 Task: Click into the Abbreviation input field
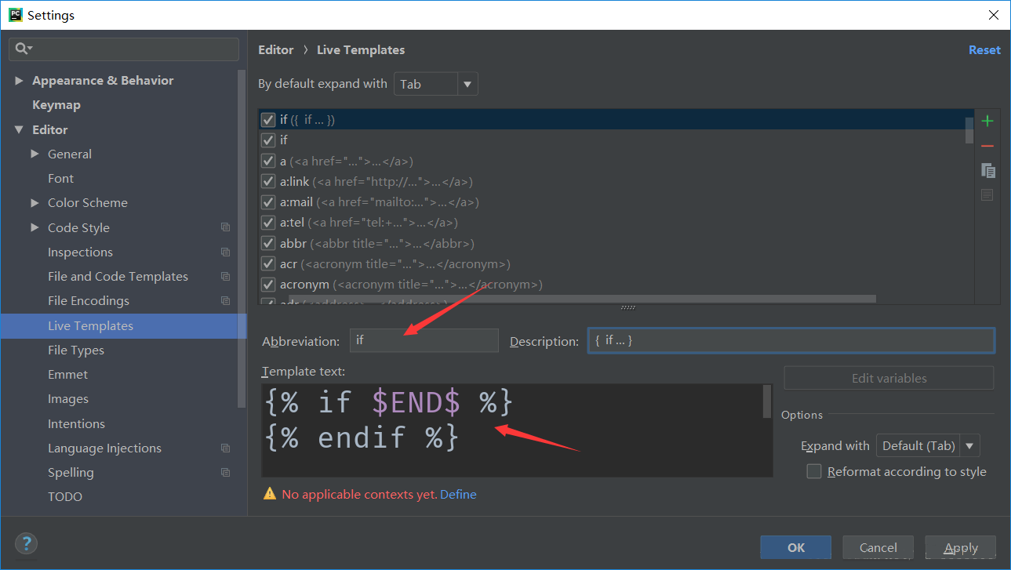[424, 340]
